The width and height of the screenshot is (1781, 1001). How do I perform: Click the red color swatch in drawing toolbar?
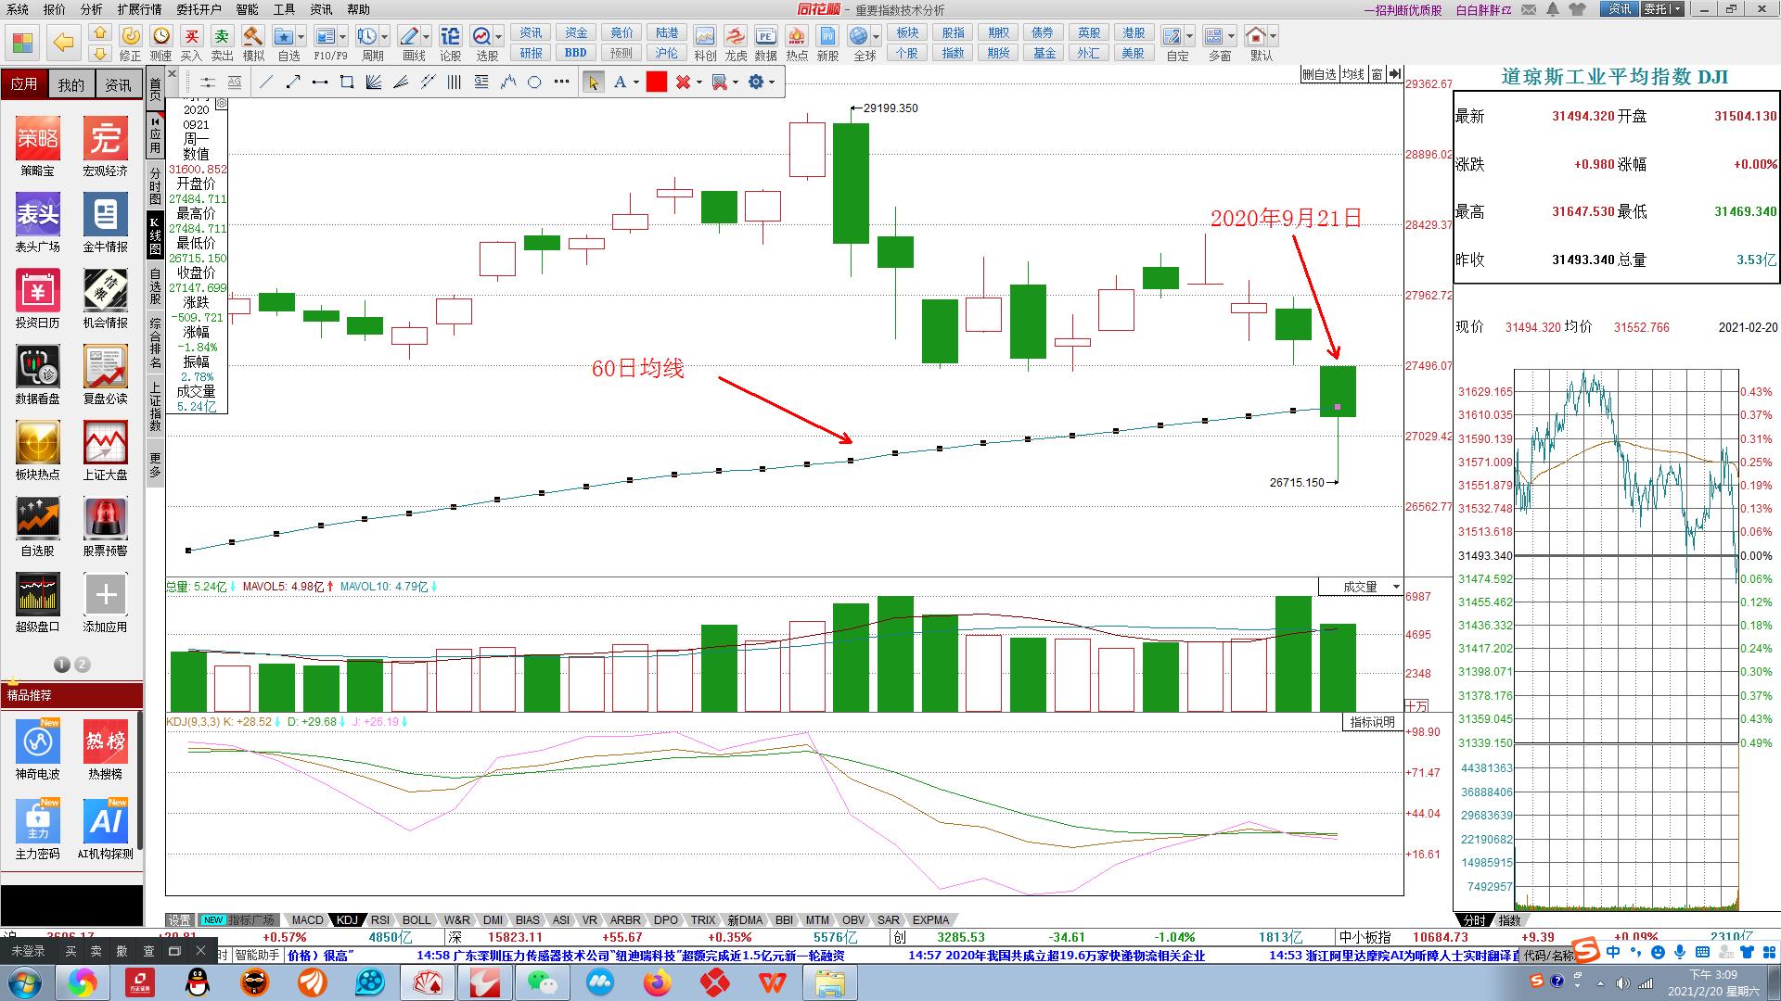pyautogui.click(x=657, y=82)
